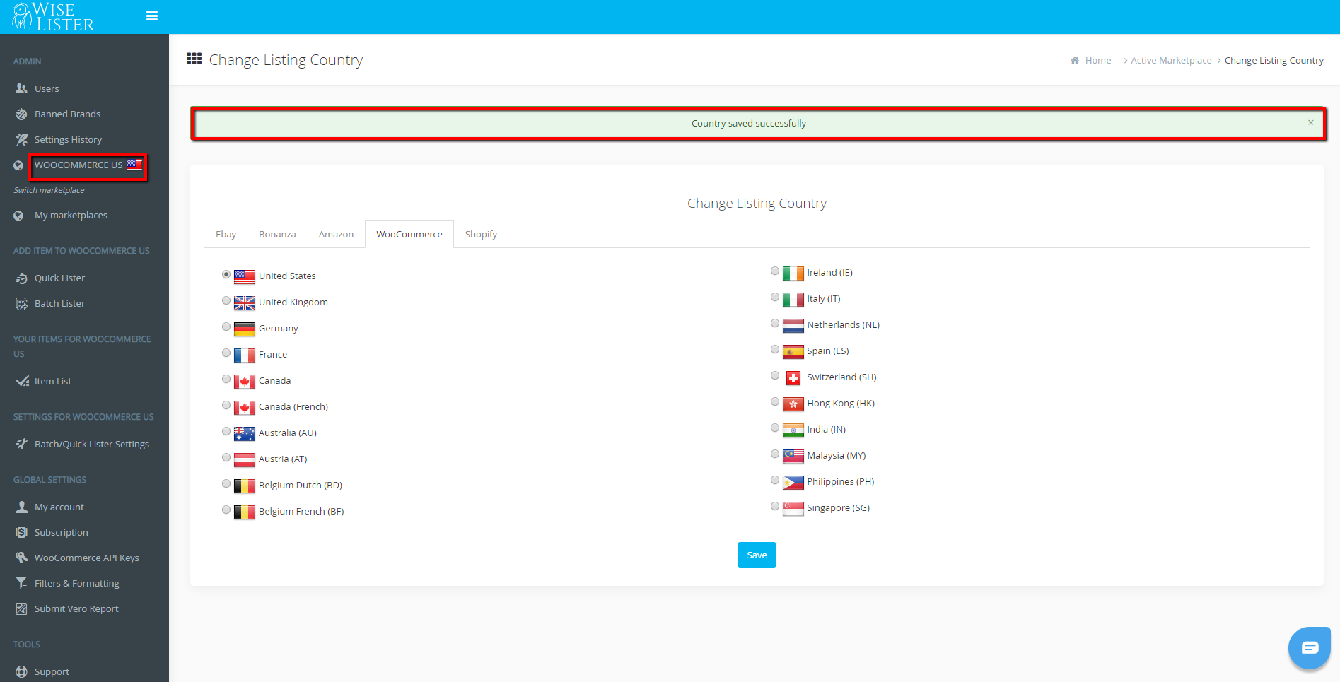Image resolution: width=1340 pixels, height=682 pixels.
Task: Click the Belgium French (BF) label
Action: coord(301,512)
